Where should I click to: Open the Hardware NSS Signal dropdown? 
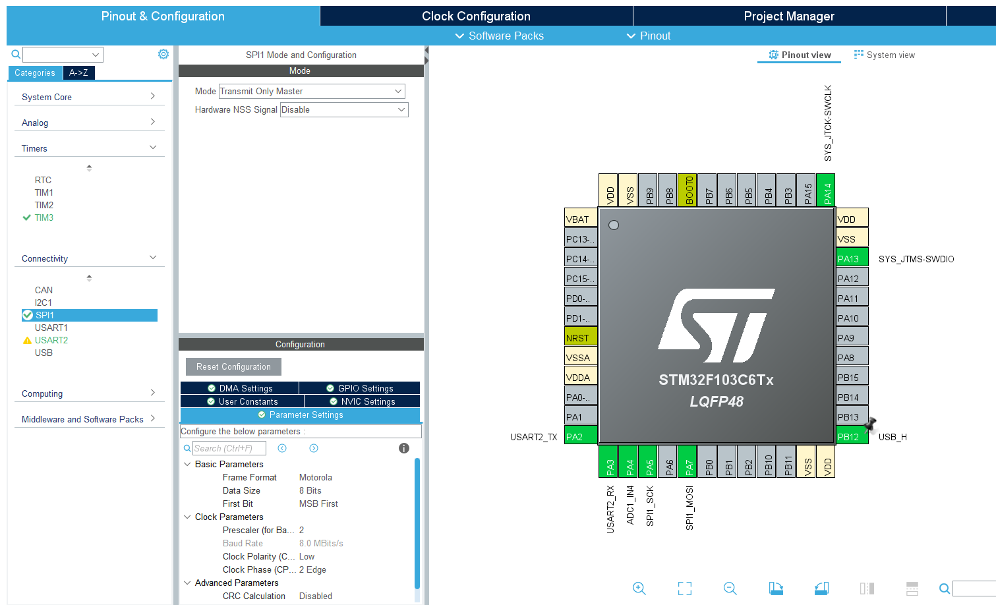point(344,109)
